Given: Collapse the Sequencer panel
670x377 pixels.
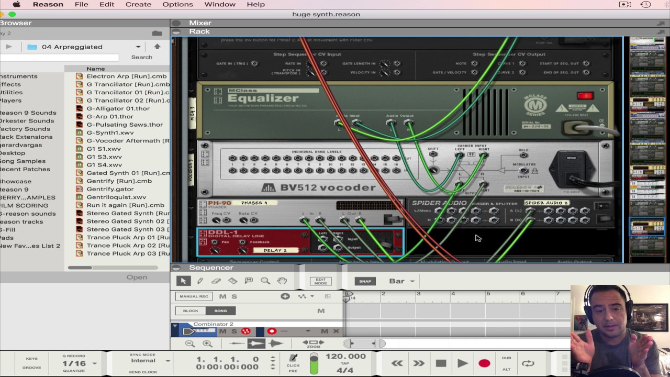Looking at the screenshot, I should [x=177, y=268].
